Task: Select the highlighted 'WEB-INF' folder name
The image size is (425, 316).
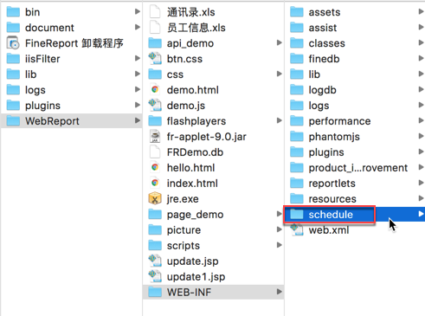Action: (189, 293)
